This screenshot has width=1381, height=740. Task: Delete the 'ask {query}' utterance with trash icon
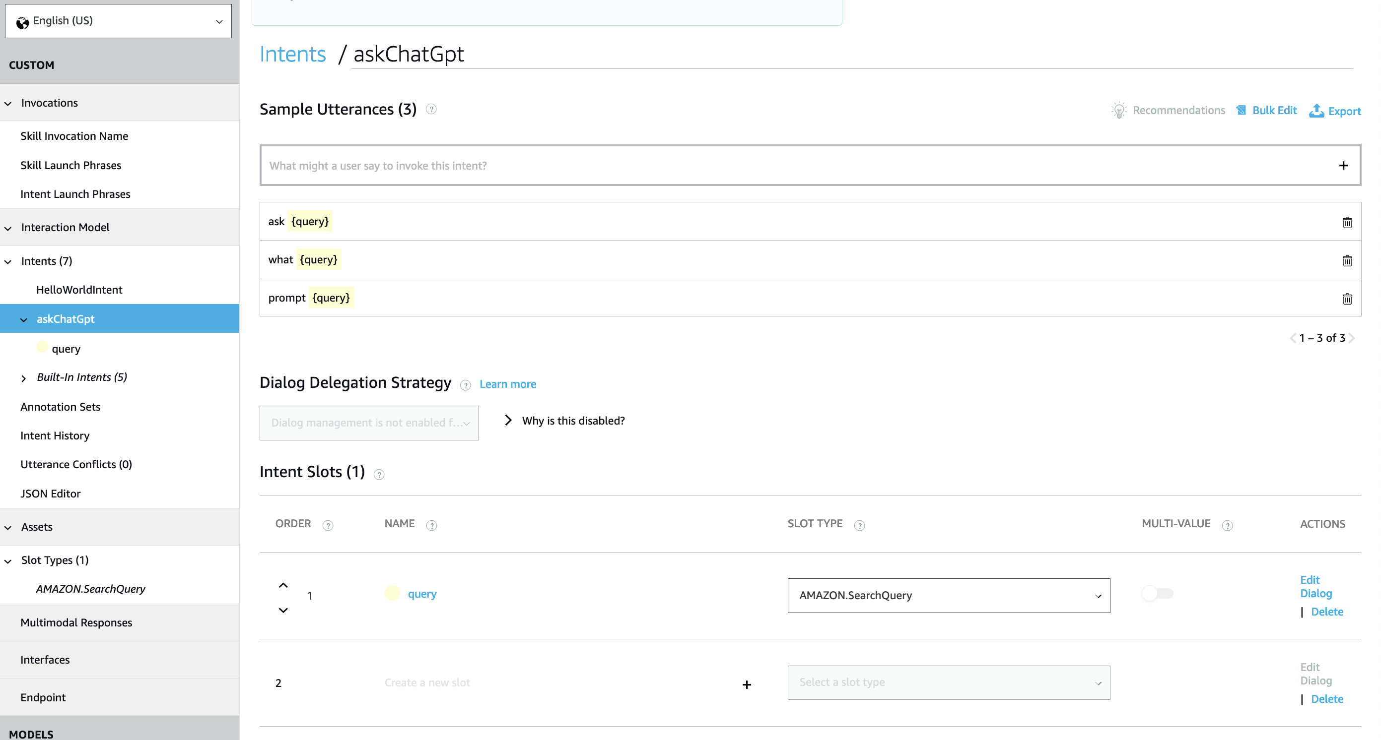click(1347, 222)
